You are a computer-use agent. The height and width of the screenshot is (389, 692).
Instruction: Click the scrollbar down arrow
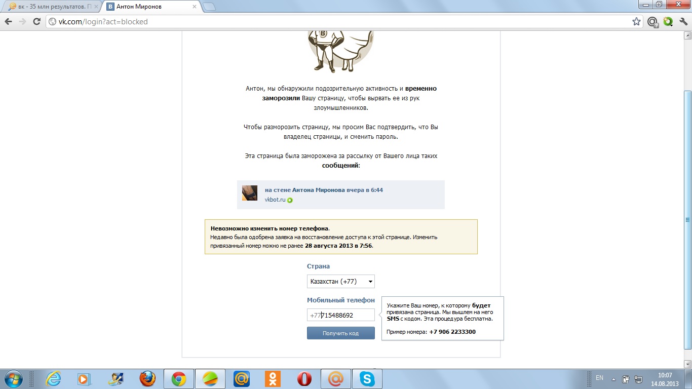[687, 364]
